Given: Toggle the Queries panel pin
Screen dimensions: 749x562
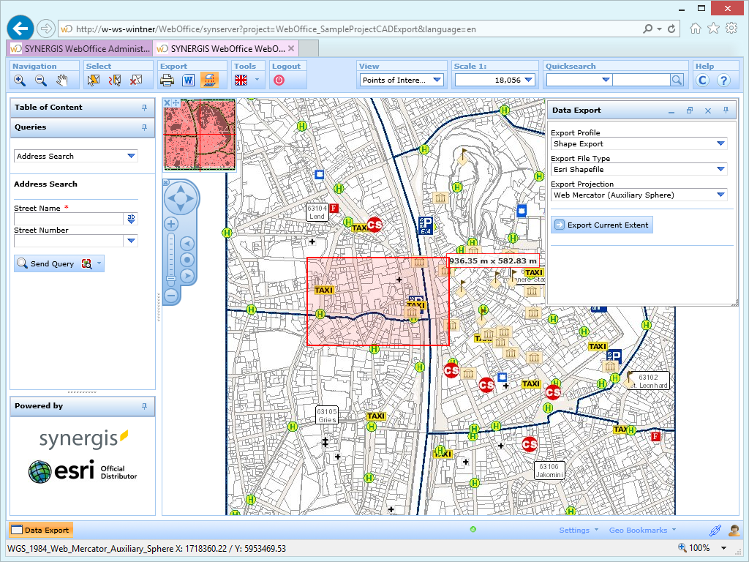Looking at the screenshot, I should coord(146,127).
